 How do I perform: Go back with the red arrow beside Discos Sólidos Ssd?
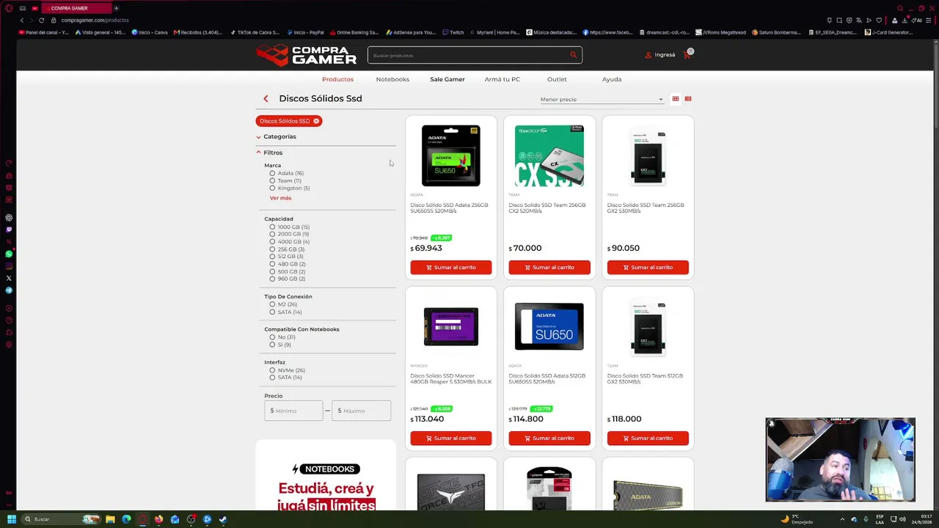point(266,99)
